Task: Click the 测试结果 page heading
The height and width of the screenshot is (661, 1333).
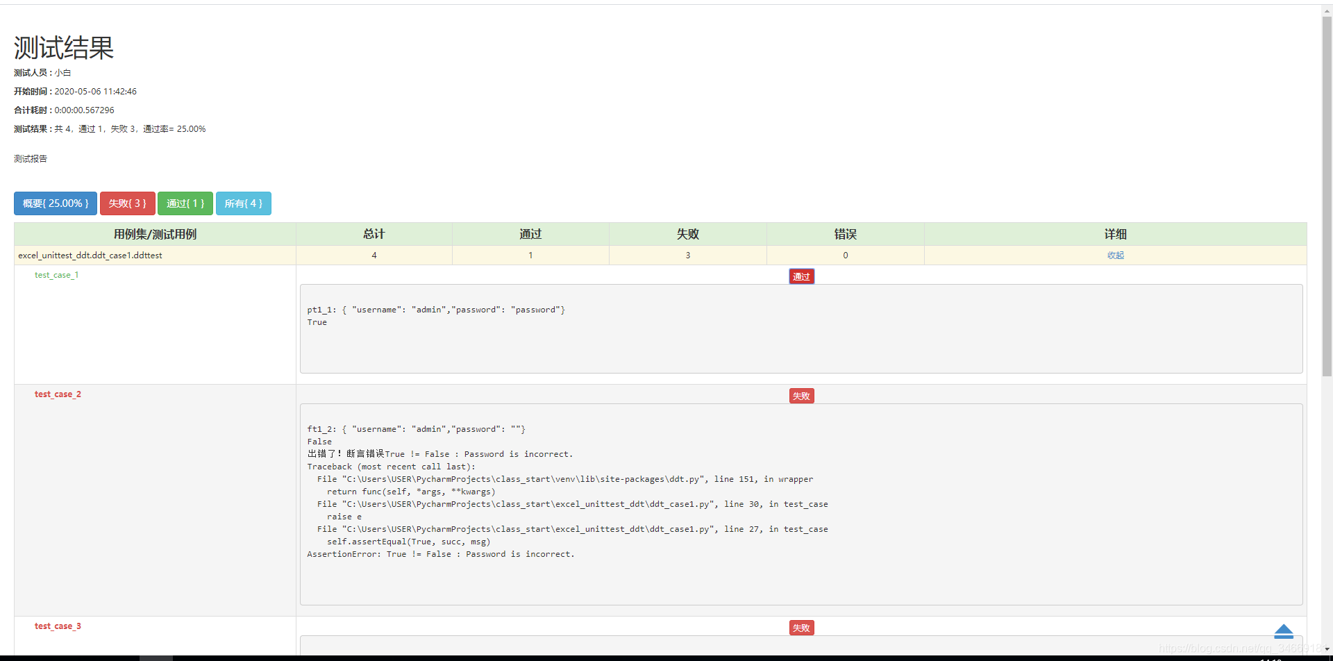Action: tap(64, 47)
